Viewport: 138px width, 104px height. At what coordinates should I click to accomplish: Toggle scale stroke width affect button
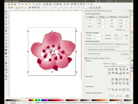(x=91, y=8)
